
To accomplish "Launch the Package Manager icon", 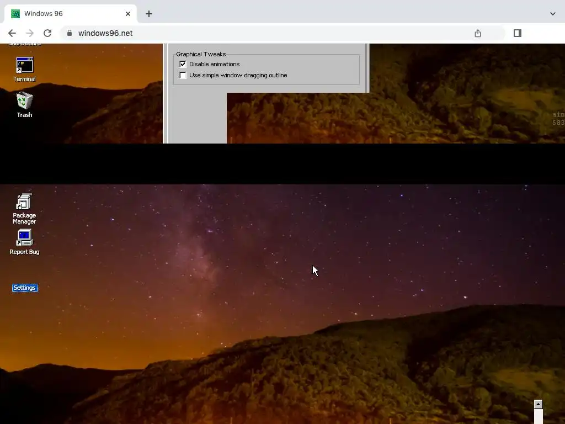I will (x=24, y=209).
